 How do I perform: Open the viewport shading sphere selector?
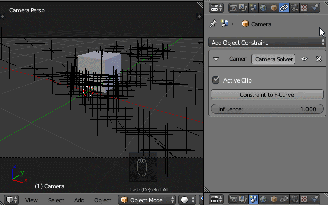(188, 200)
